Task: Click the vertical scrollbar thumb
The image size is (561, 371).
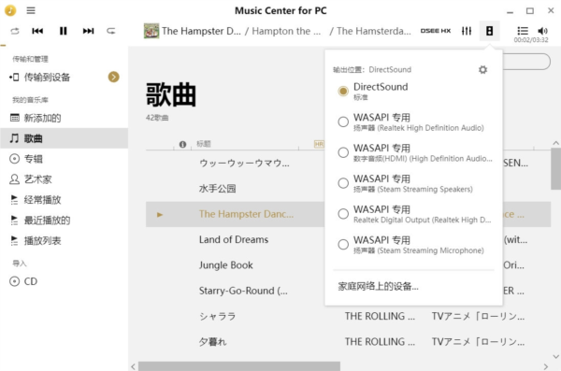Action: (555, 168)
